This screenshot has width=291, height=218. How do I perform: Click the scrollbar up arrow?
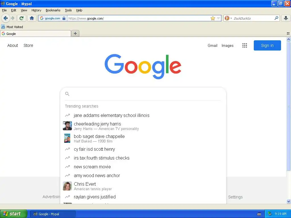tap(288, 39)
